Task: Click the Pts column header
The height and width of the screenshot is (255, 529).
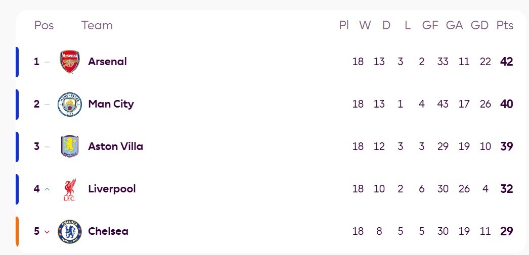Action: click(505, 25)
